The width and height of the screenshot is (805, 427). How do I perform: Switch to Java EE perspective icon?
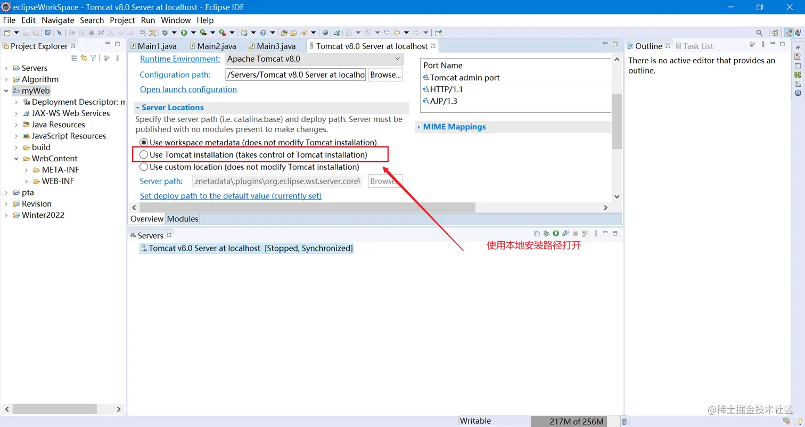pyautogui.click(x=788, y=32)
